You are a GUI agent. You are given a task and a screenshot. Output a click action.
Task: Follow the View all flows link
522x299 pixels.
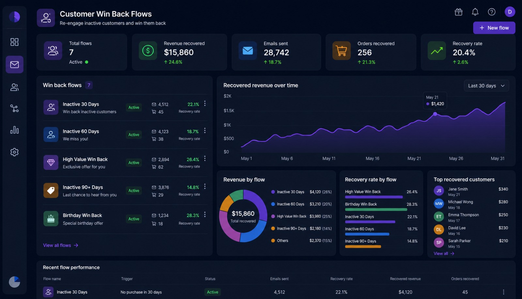pyautogui.click(x=61, y=245)
